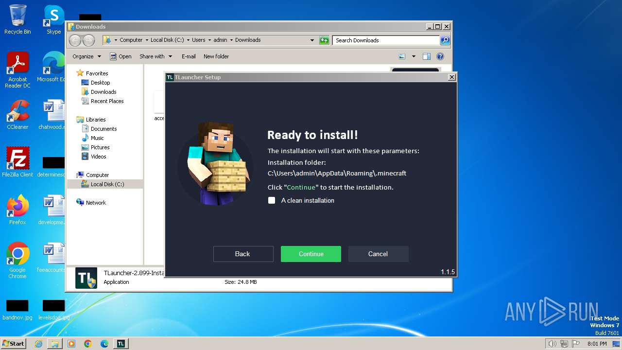Click the green Continue button
The width and height of the screenshot is (622, 350).
point(311,254)
